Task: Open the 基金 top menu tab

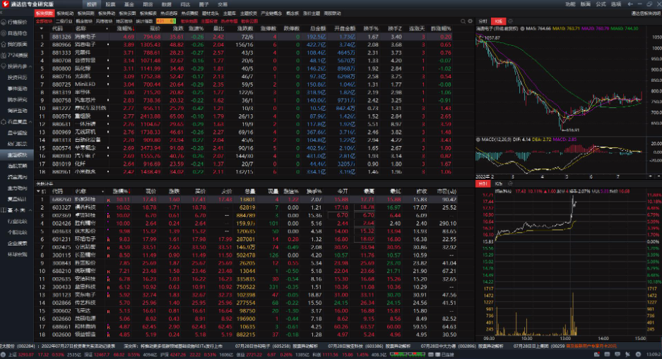Action: pyautogui.click(x=129, y=4)
